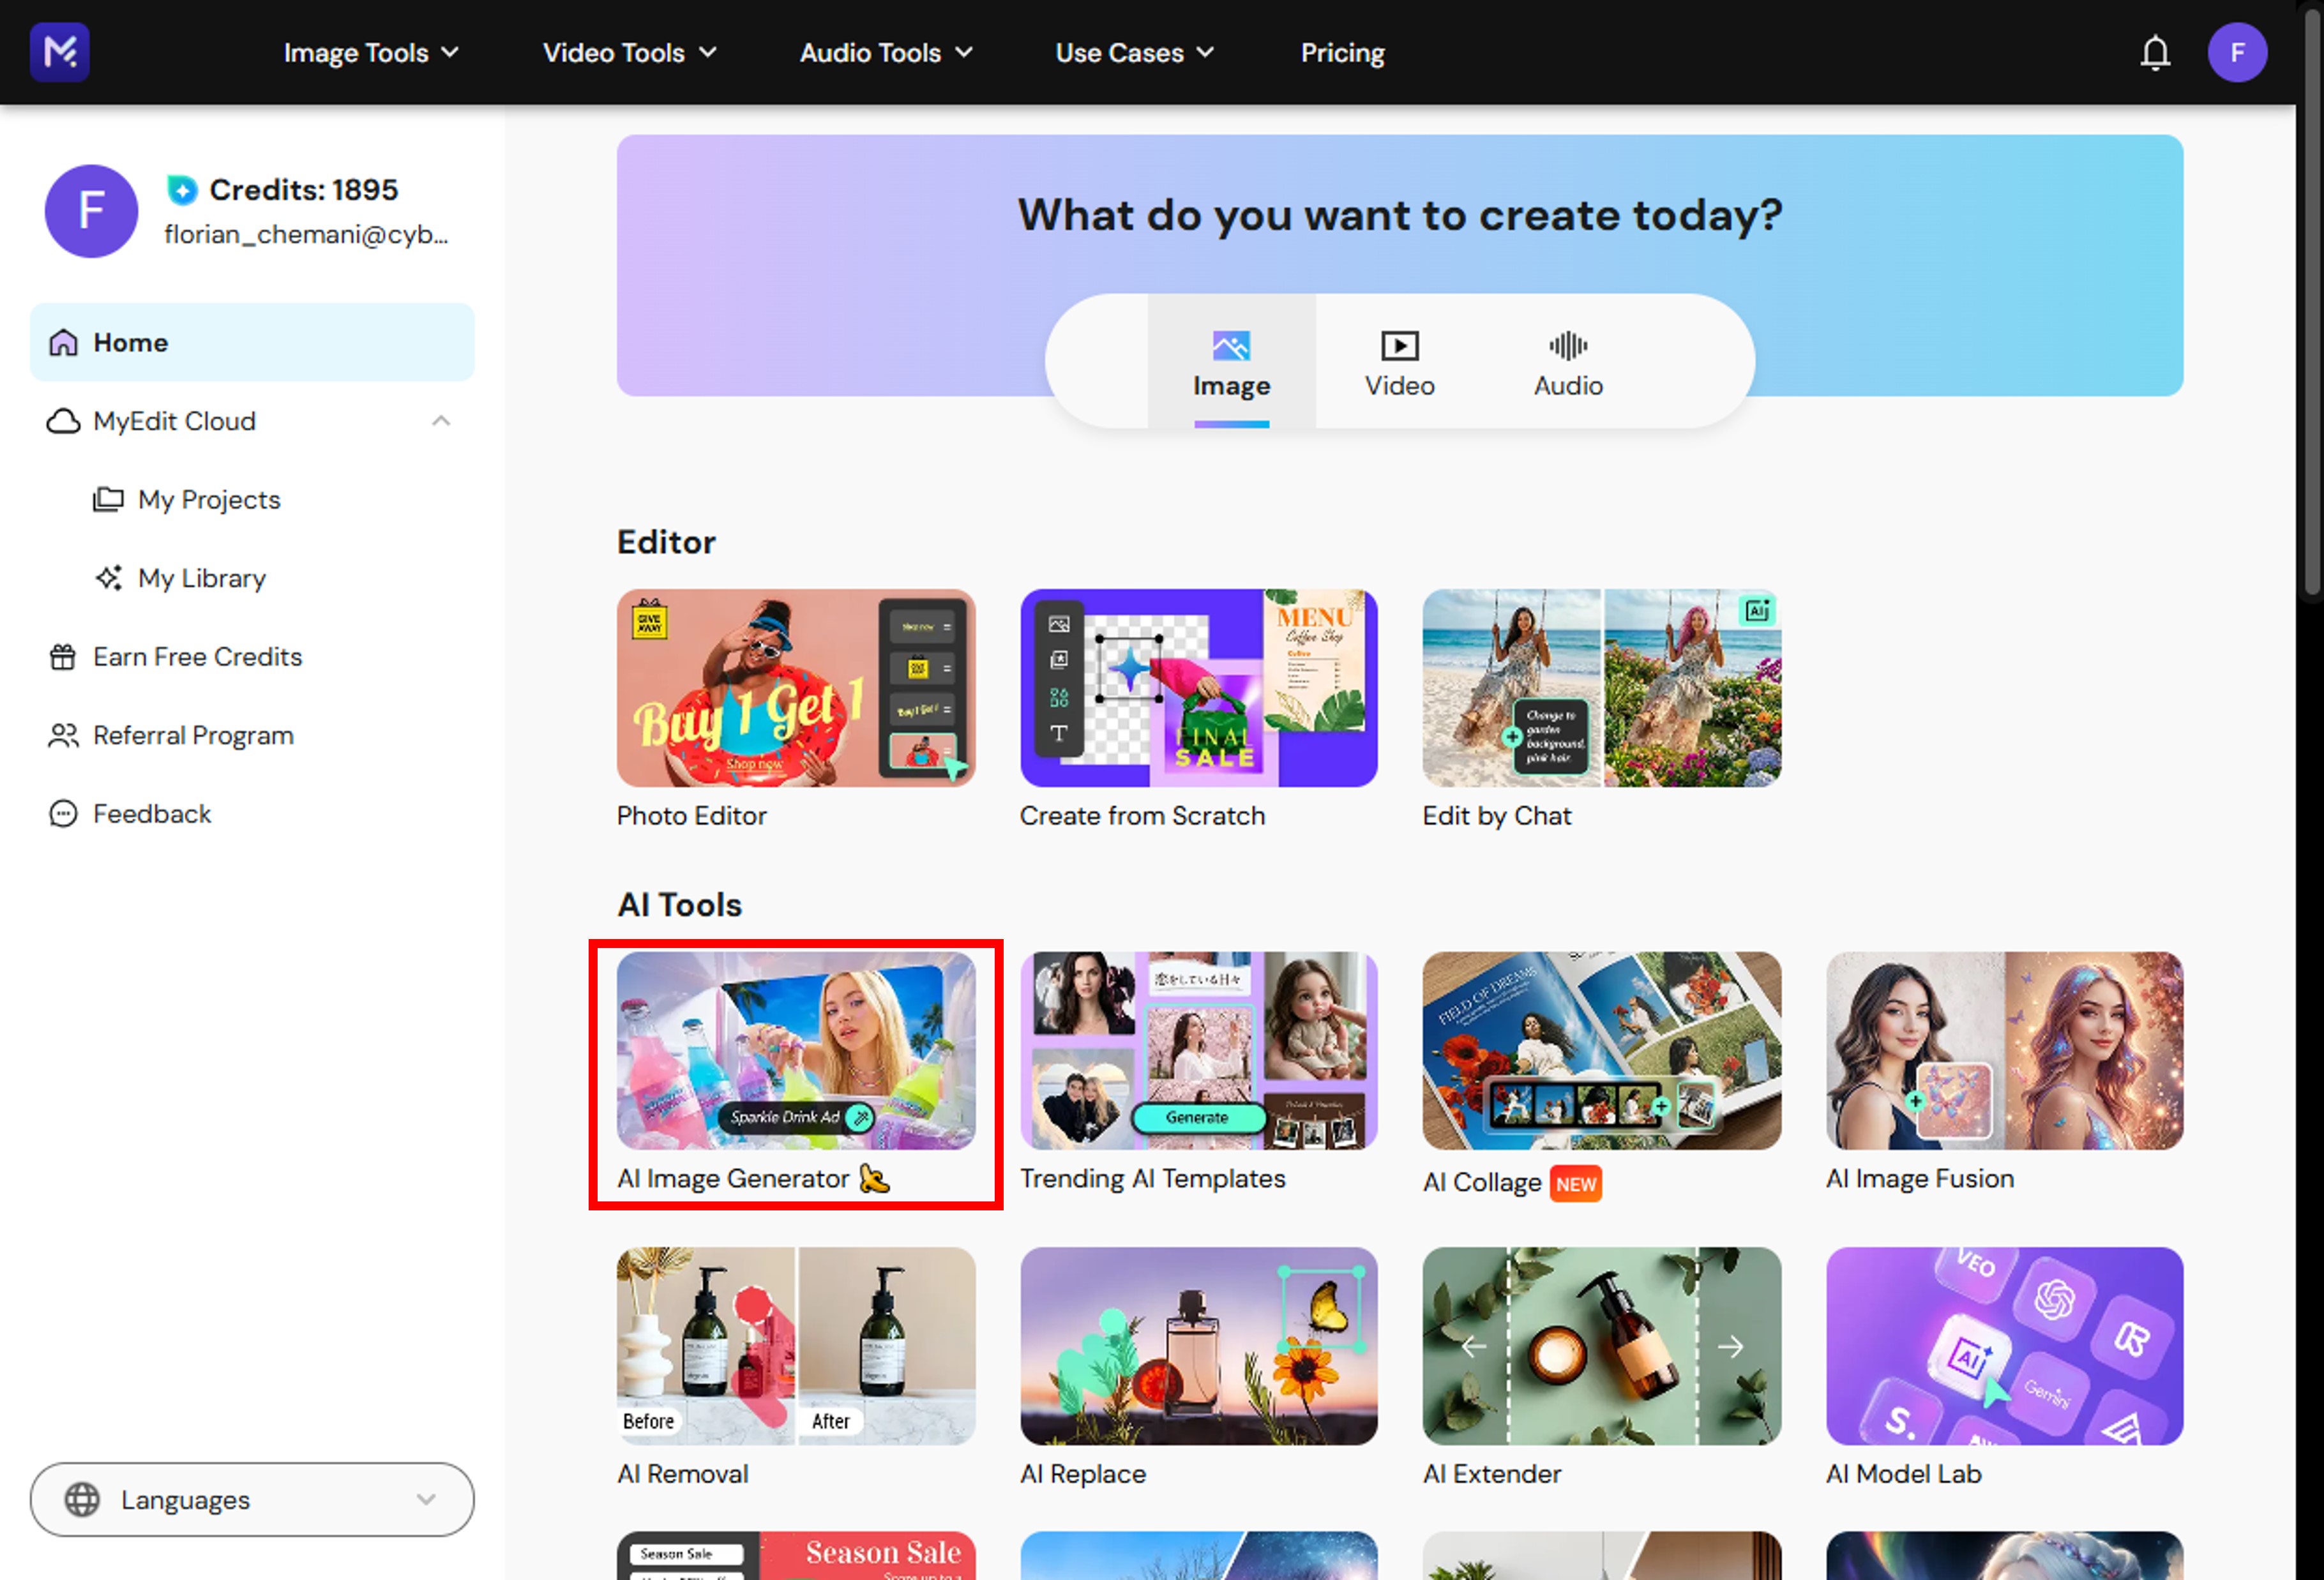Screen dimensions: 2324x1580
Task: Open the Referral Program people icon
Action: (x=63, y=735)
